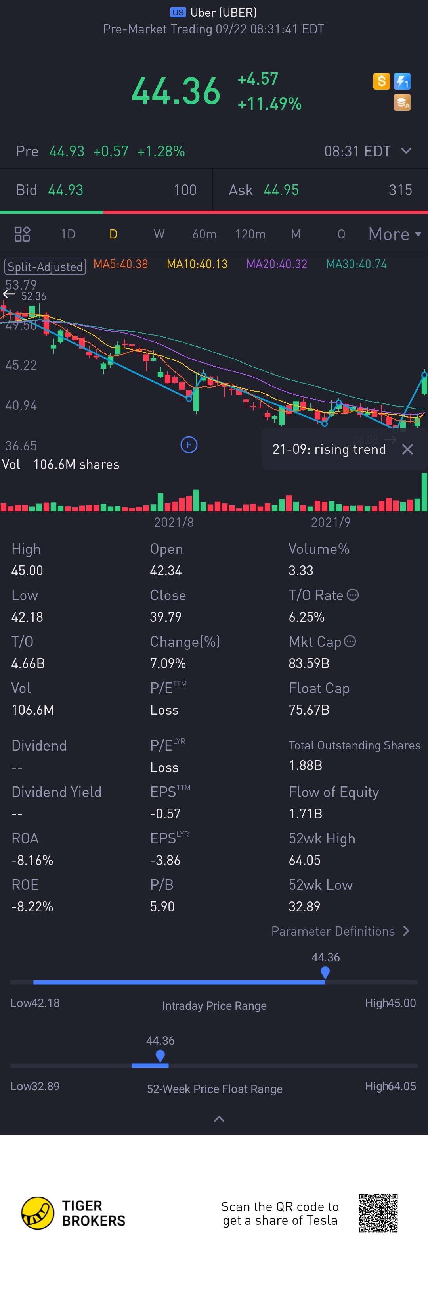Tap the info icon beside Mkt Cap
This screenshot has width=428, height=1291.
click(350, 641)
